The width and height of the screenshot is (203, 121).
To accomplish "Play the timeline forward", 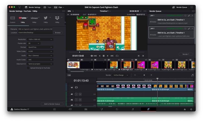I will point(108,56).
